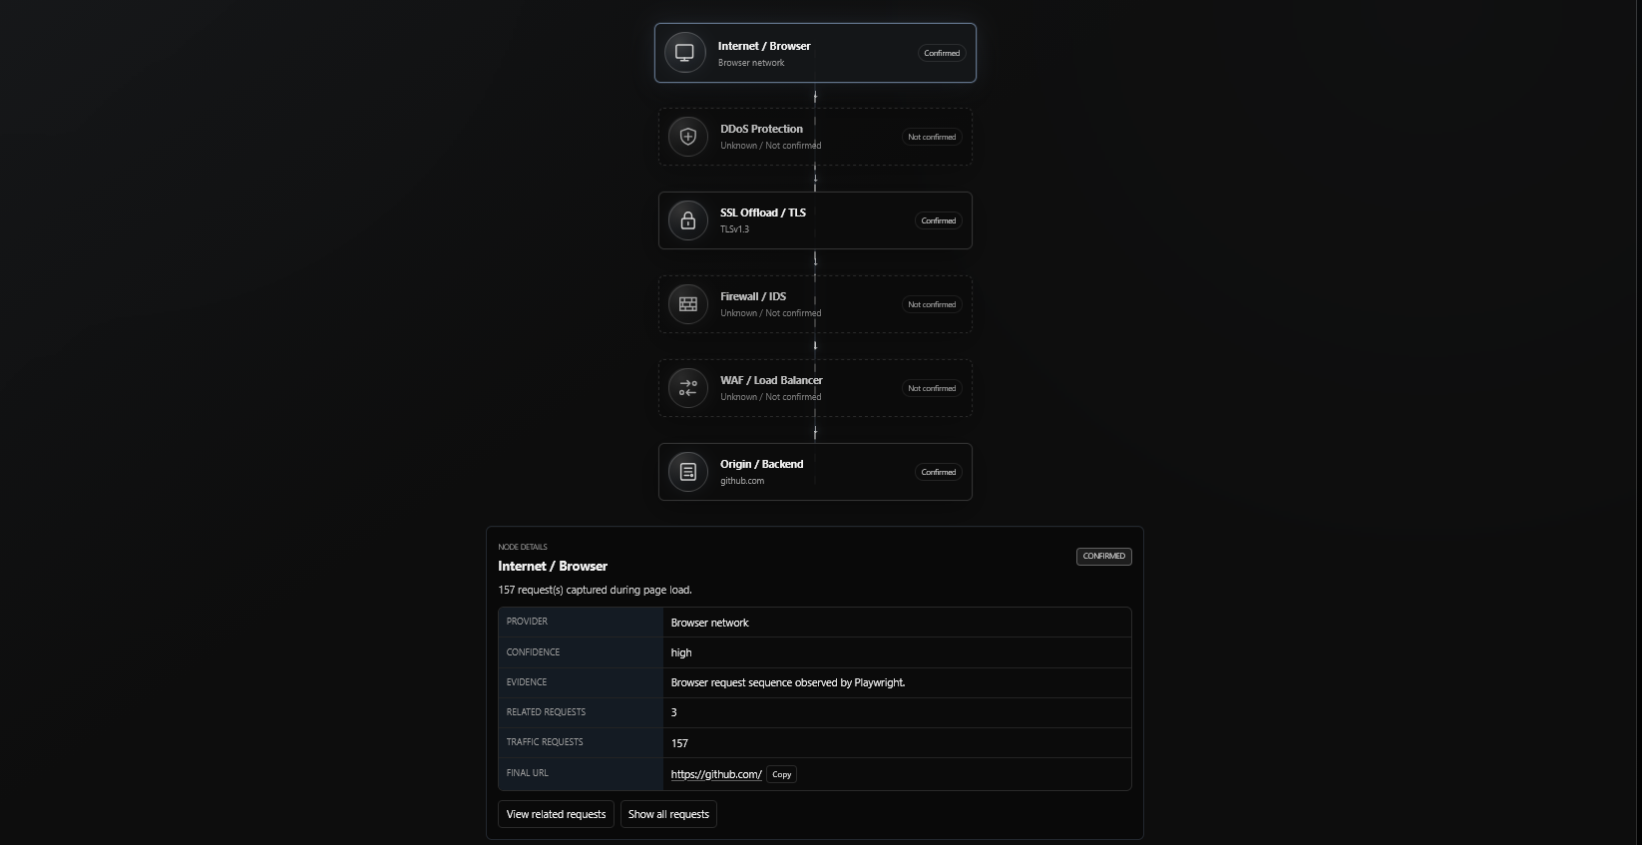Click the NODE DETAILS panel label
The height and width of the screenshot is (845, 1642).
pos(523,547)
